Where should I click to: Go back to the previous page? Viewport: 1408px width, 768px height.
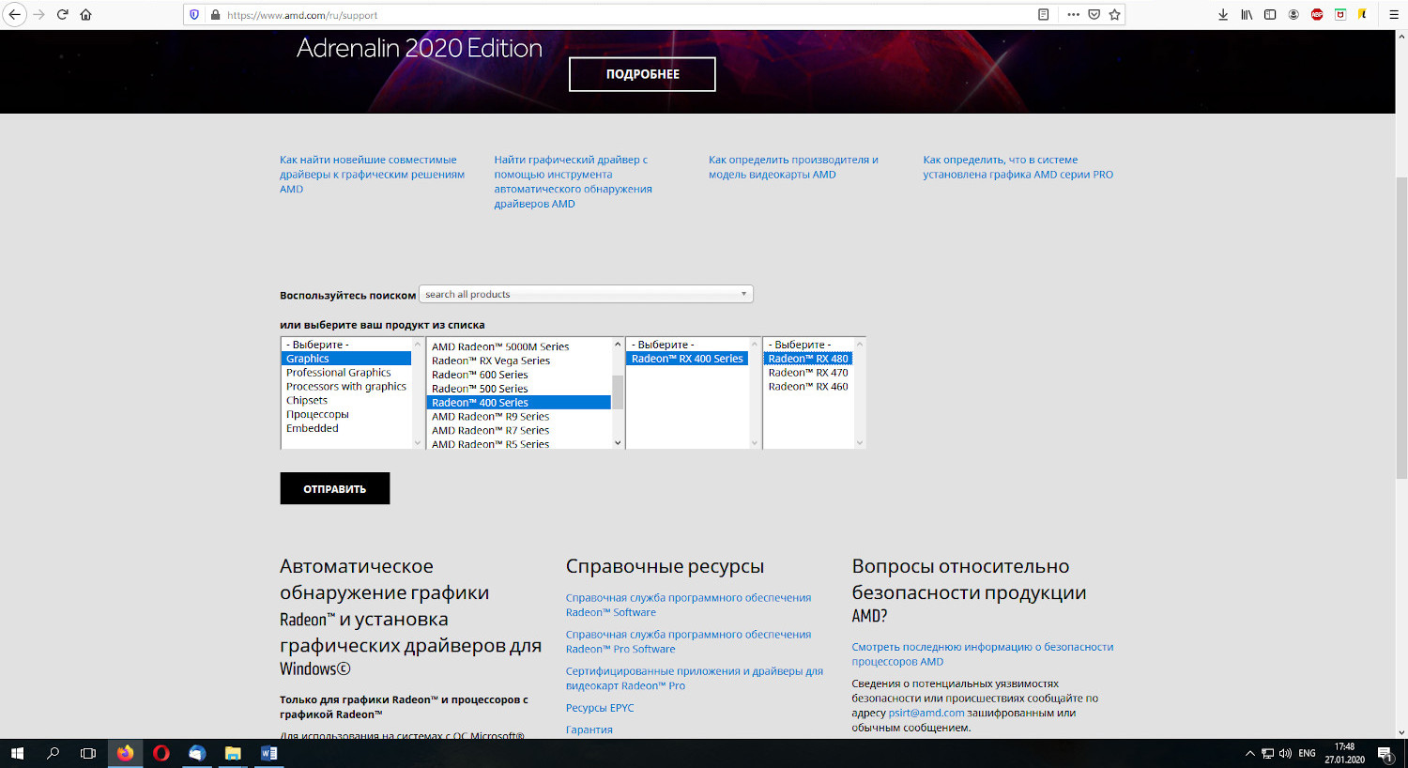click(x=15, y=15)
